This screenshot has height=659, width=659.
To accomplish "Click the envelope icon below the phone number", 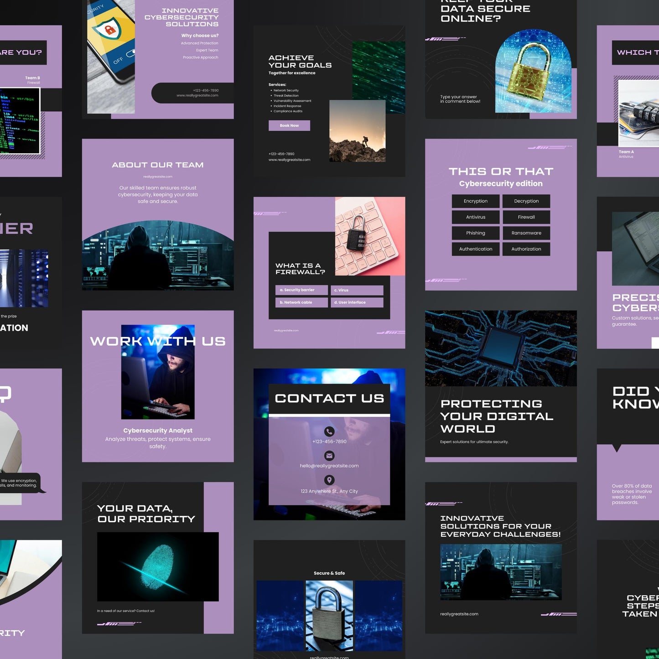I will [x=329, y=455].
